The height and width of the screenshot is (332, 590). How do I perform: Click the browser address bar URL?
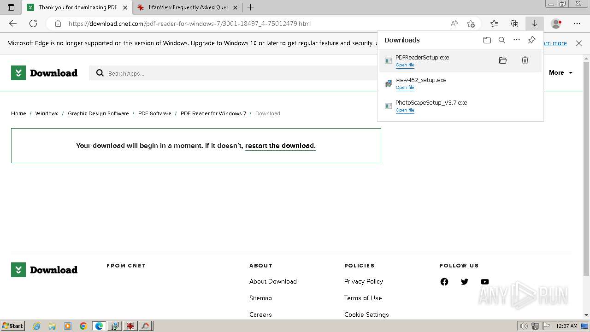[x=190, y=24]
